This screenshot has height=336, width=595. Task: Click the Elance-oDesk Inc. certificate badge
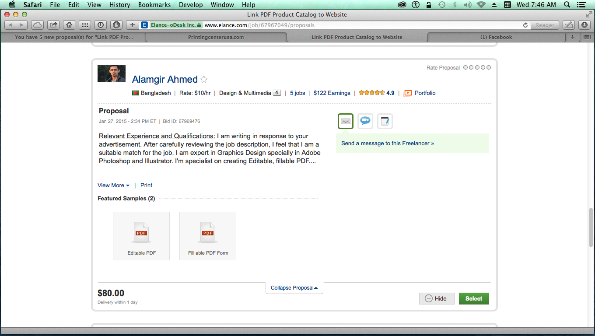point(176,25)
